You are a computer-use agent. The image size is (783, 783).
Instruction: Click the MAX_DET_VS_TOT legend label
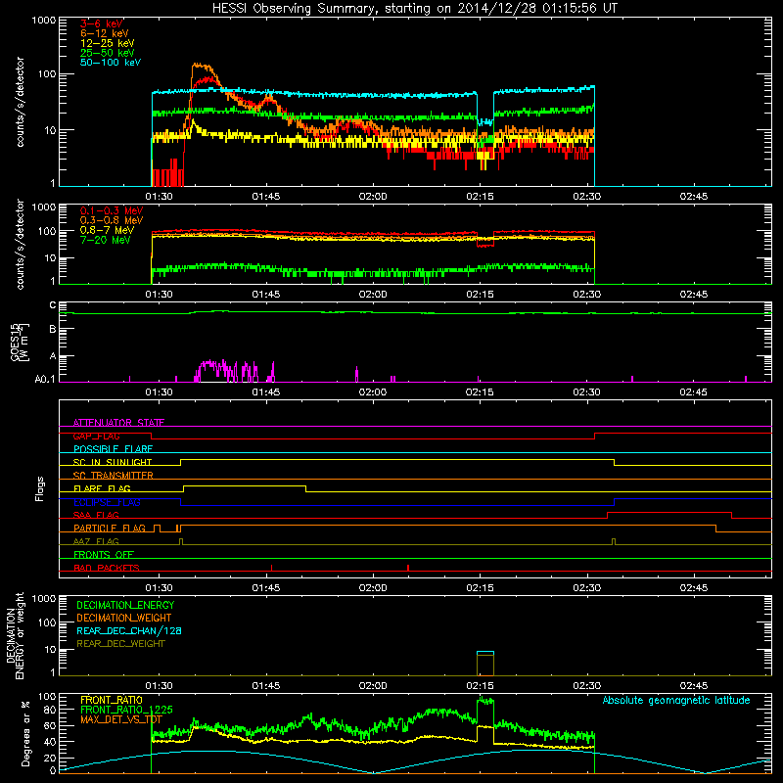(121, 719)
